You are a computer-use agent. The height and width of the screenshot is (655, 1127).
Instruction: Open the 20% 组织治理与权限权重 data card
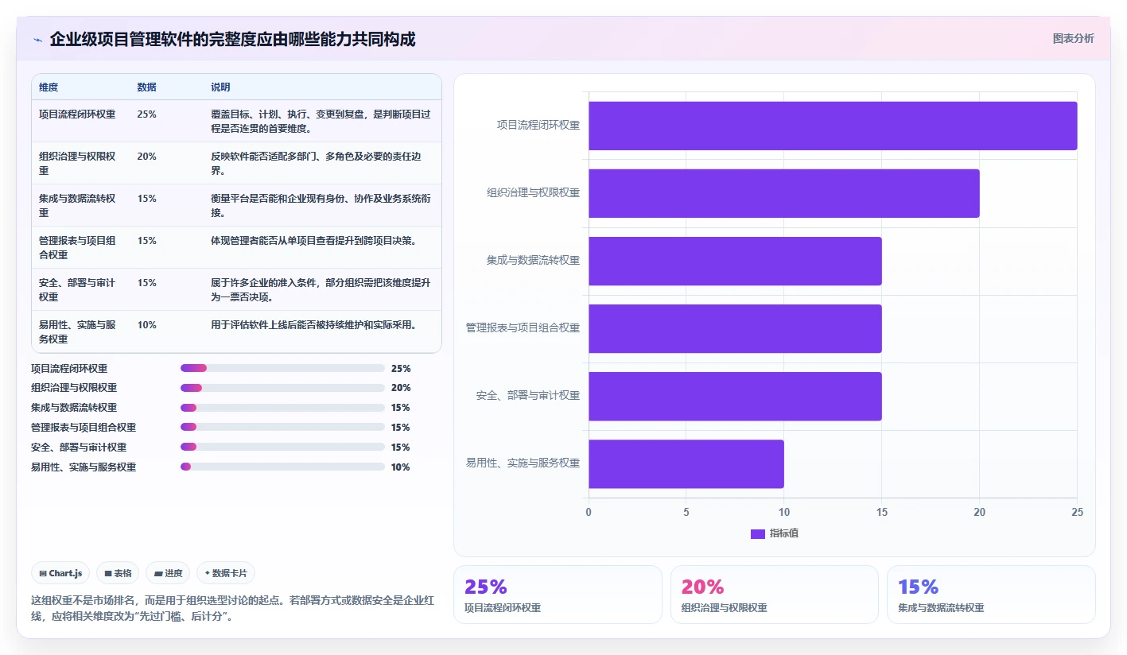pos(775,595)
